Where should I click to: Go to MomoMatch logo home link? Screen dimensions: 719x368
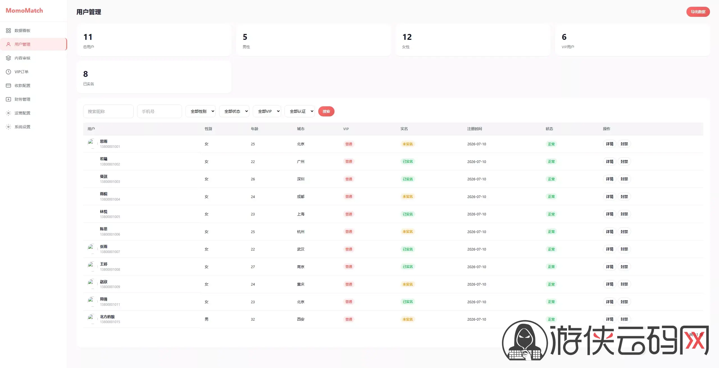pyautogui.click(x=24, y=11)
